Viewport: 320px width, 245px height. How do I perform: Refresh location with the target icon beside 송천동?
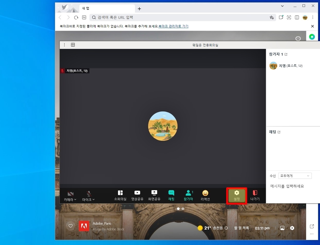[226, 228]
